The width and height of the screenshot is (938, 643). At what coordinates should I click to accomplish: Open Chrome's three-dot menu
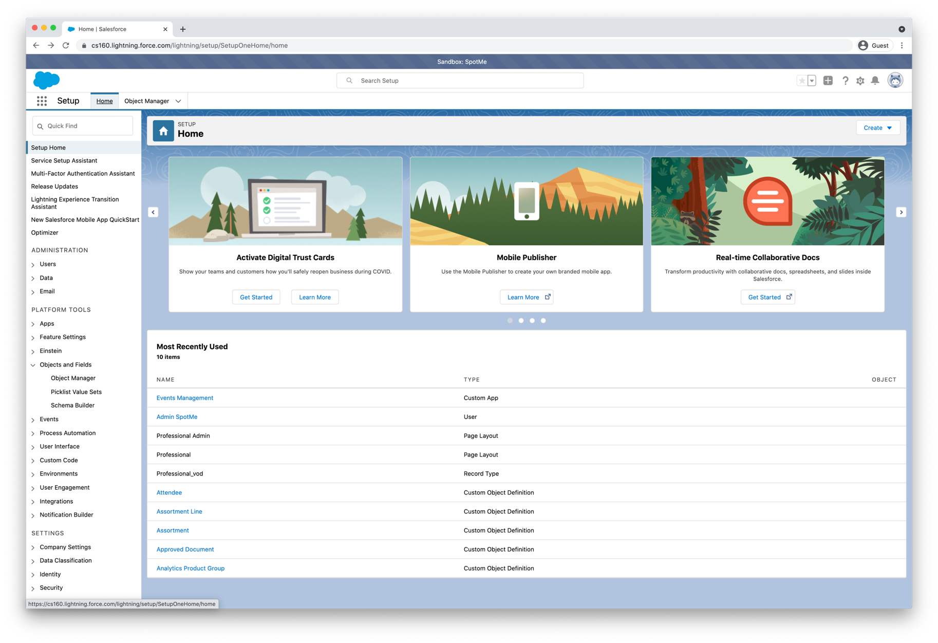[x=902, y=45]
